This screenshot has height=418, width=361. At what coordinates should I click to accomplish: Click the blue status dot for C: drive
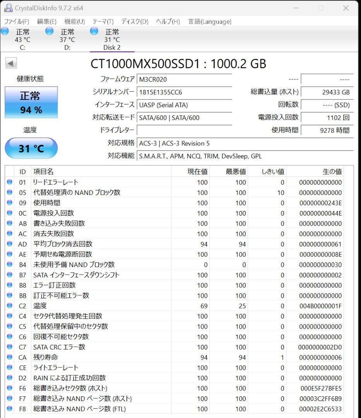pyautogui.click(x=5, y=31)
